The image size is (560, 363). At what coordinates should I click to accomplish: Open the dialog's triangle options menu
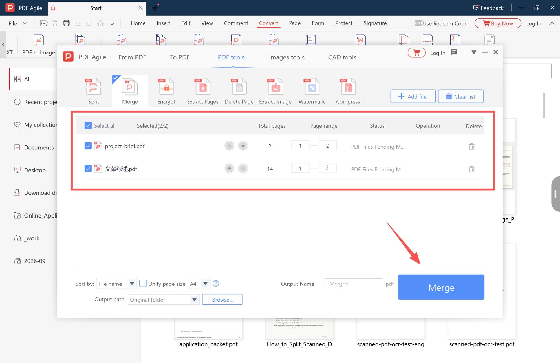(x=474, y=52)
